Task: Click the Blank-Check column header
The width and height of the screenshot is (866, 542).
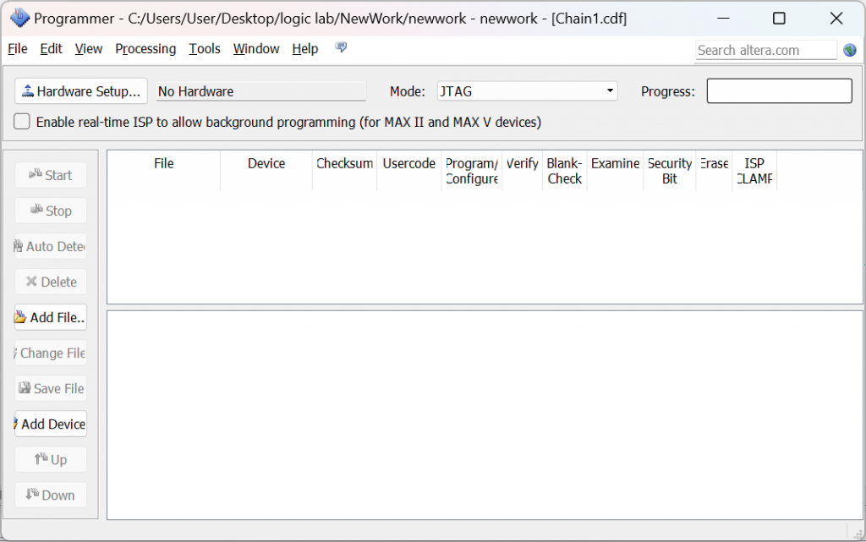Action: coord(564,171)
